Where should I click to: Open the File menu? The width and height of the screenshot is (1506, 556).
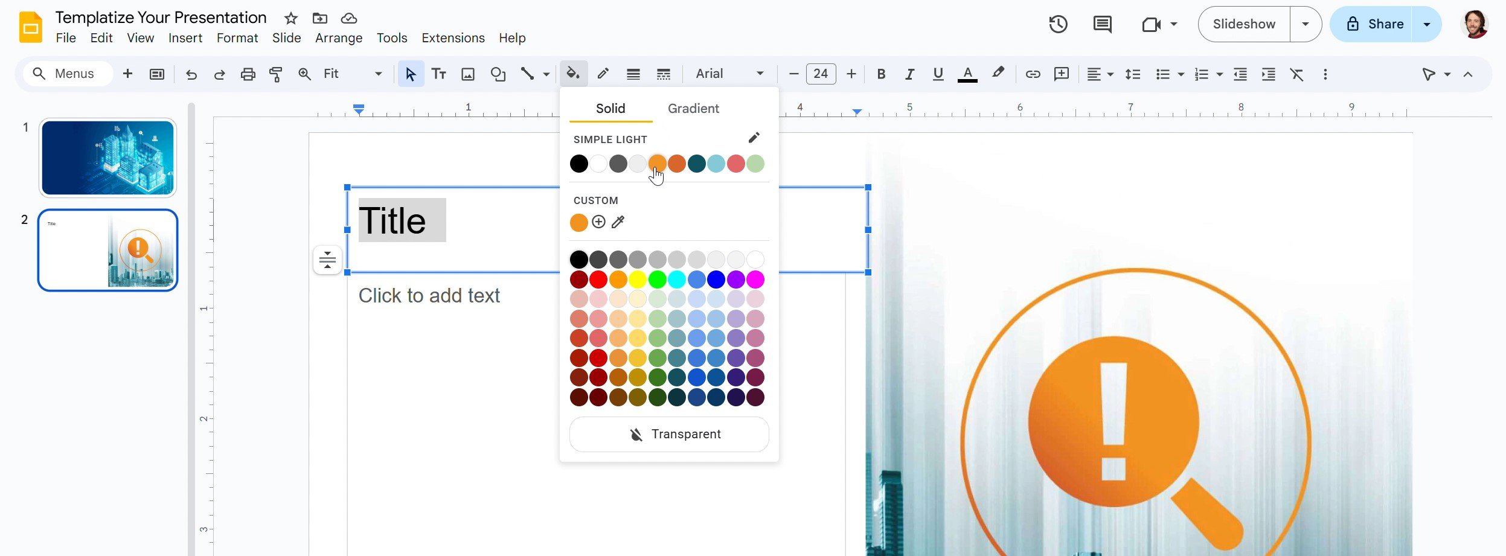pos(66,37)
